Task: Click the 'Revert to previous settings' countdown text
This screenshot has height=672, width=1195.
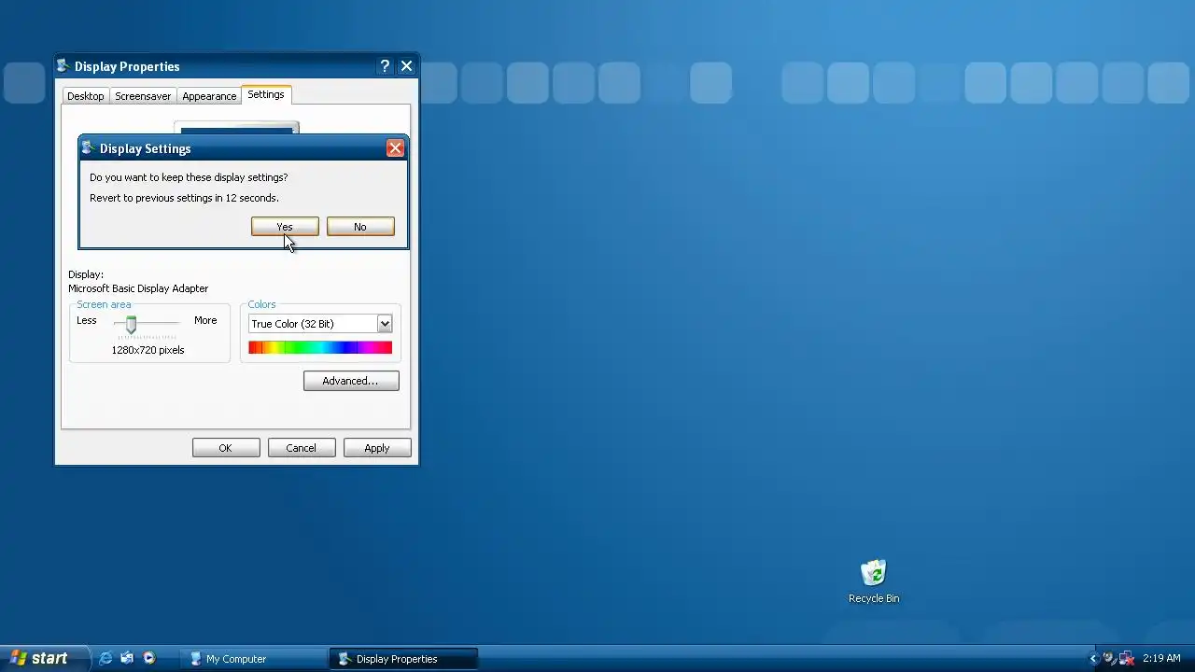Action: [x=184, y=198]
